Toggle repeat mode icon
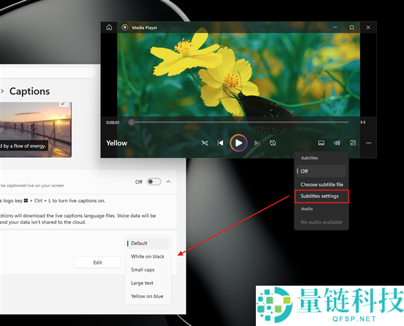The height and width of the screenshot is (326, 404). [x=273, y=142]
